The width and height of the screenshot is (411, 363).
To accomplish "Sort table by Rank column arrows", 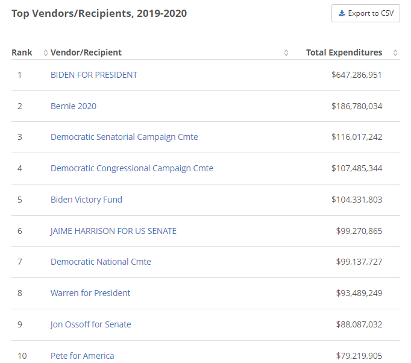I will (x=46, y=52).
